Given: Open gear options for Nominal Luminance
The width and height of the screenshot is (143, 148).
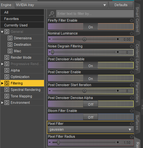Looking at the screenshot, I should click(131, 34).
